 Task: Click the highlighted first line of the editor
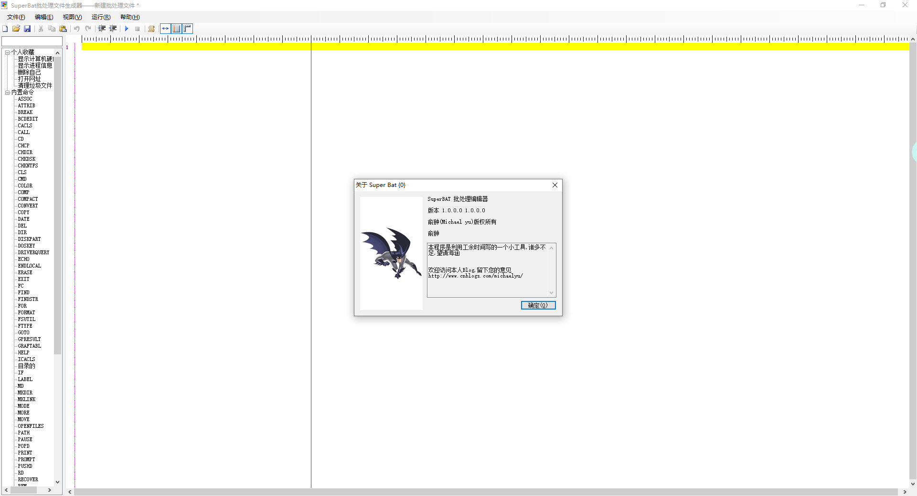click(x=495, y=47)
